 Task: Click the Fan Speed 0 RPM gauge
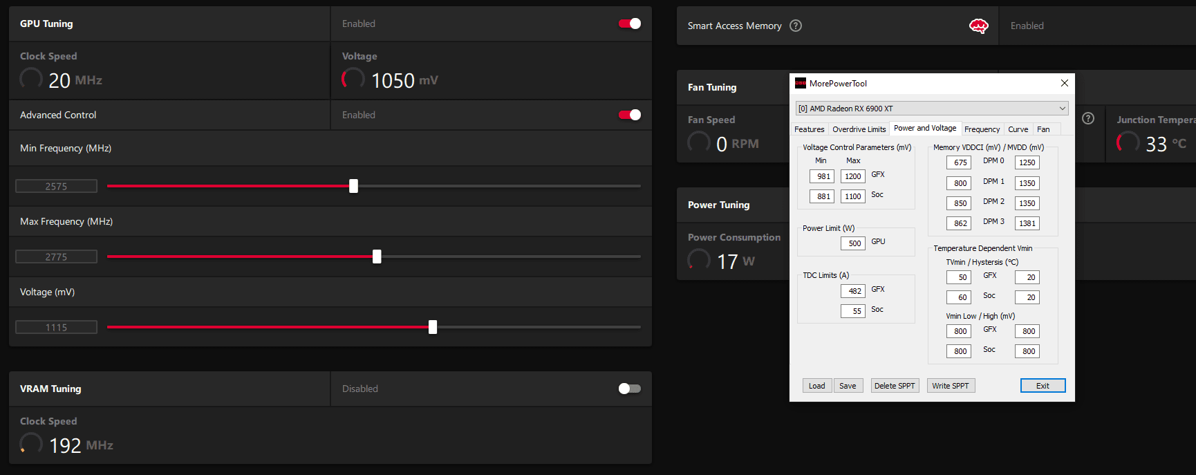pyautogui.click(x=699, y=142)
